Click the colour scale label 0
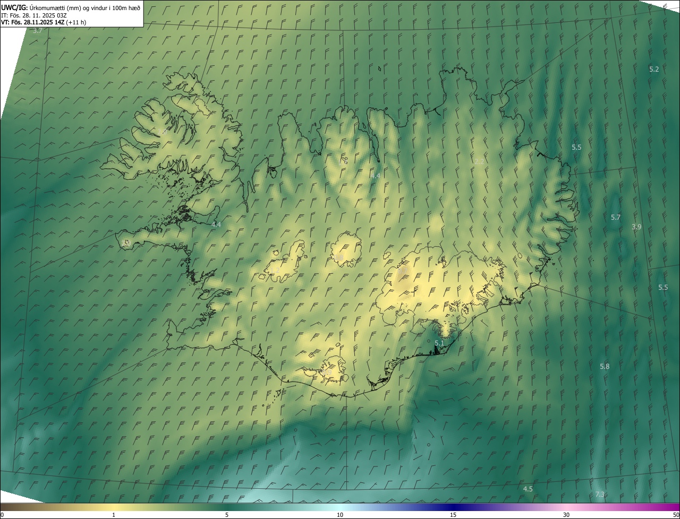Image resolution: width=680 pixels, height=519 pixels. [x=2, y=515]
